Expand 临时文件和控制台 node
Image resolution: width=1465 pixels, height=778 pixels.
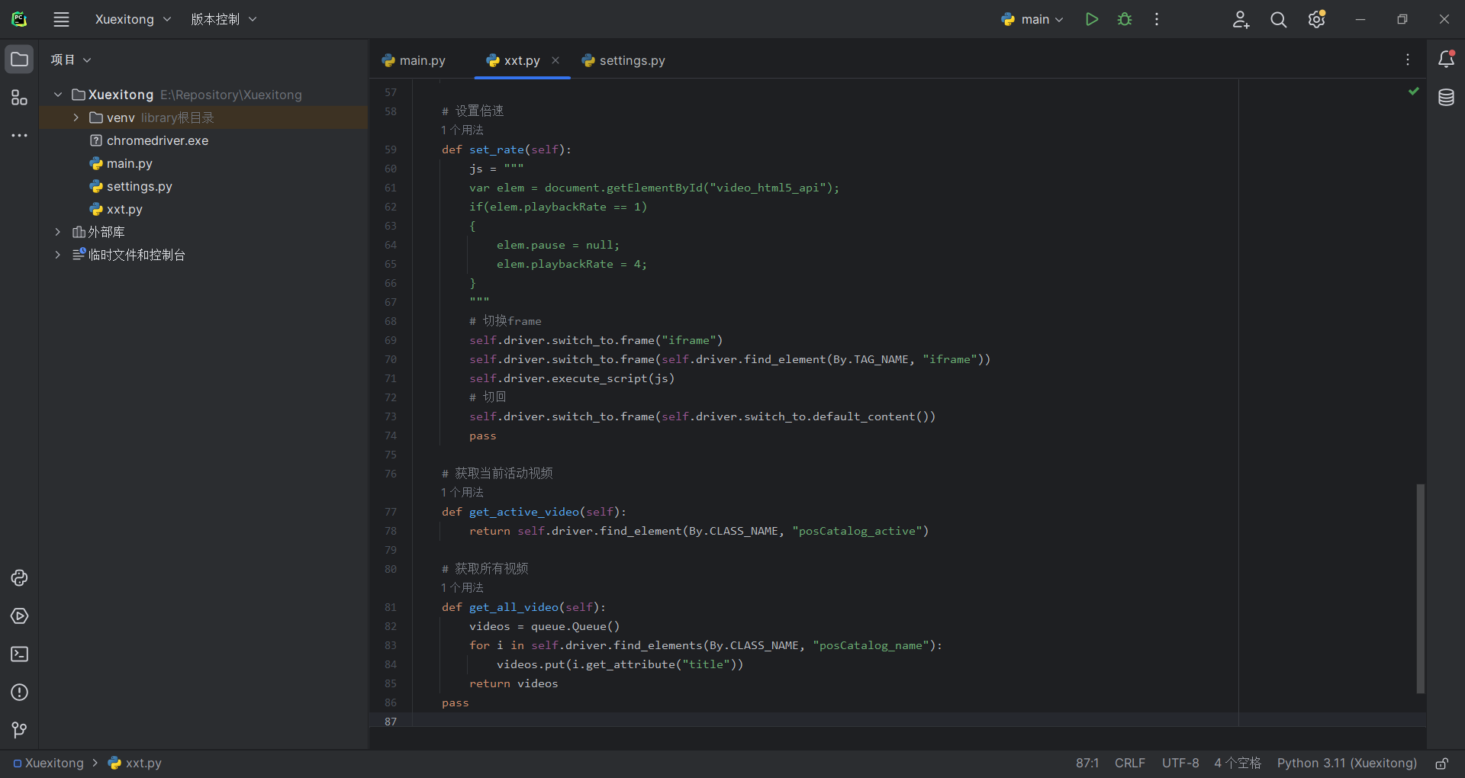point(58,255)
